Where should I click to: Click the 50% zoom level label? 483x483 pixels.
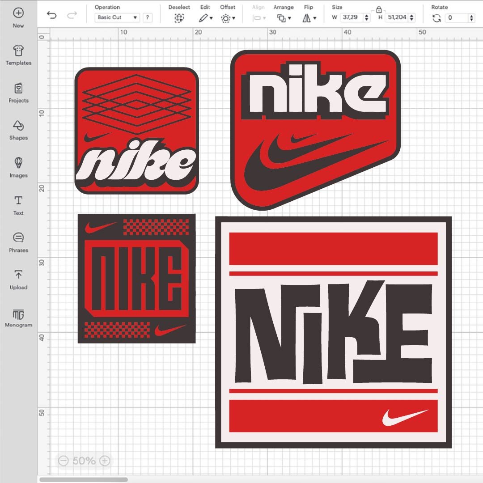click(84, 461)
